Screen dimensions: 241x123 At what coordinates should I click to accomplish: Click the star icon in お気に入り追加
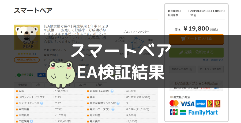191,69
